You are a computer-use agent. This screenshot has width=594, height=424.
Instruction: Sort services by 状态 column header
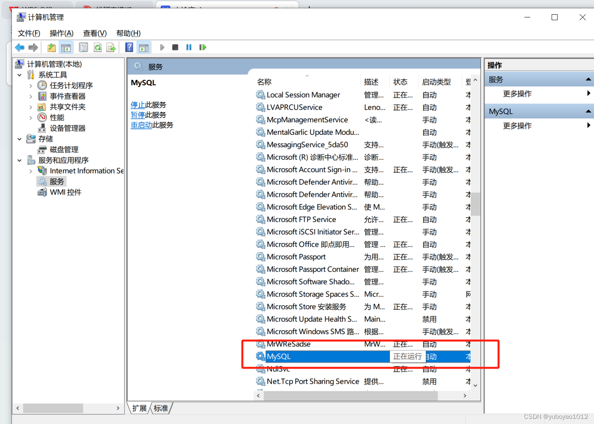pyautogui.click(x=404, y=82)
